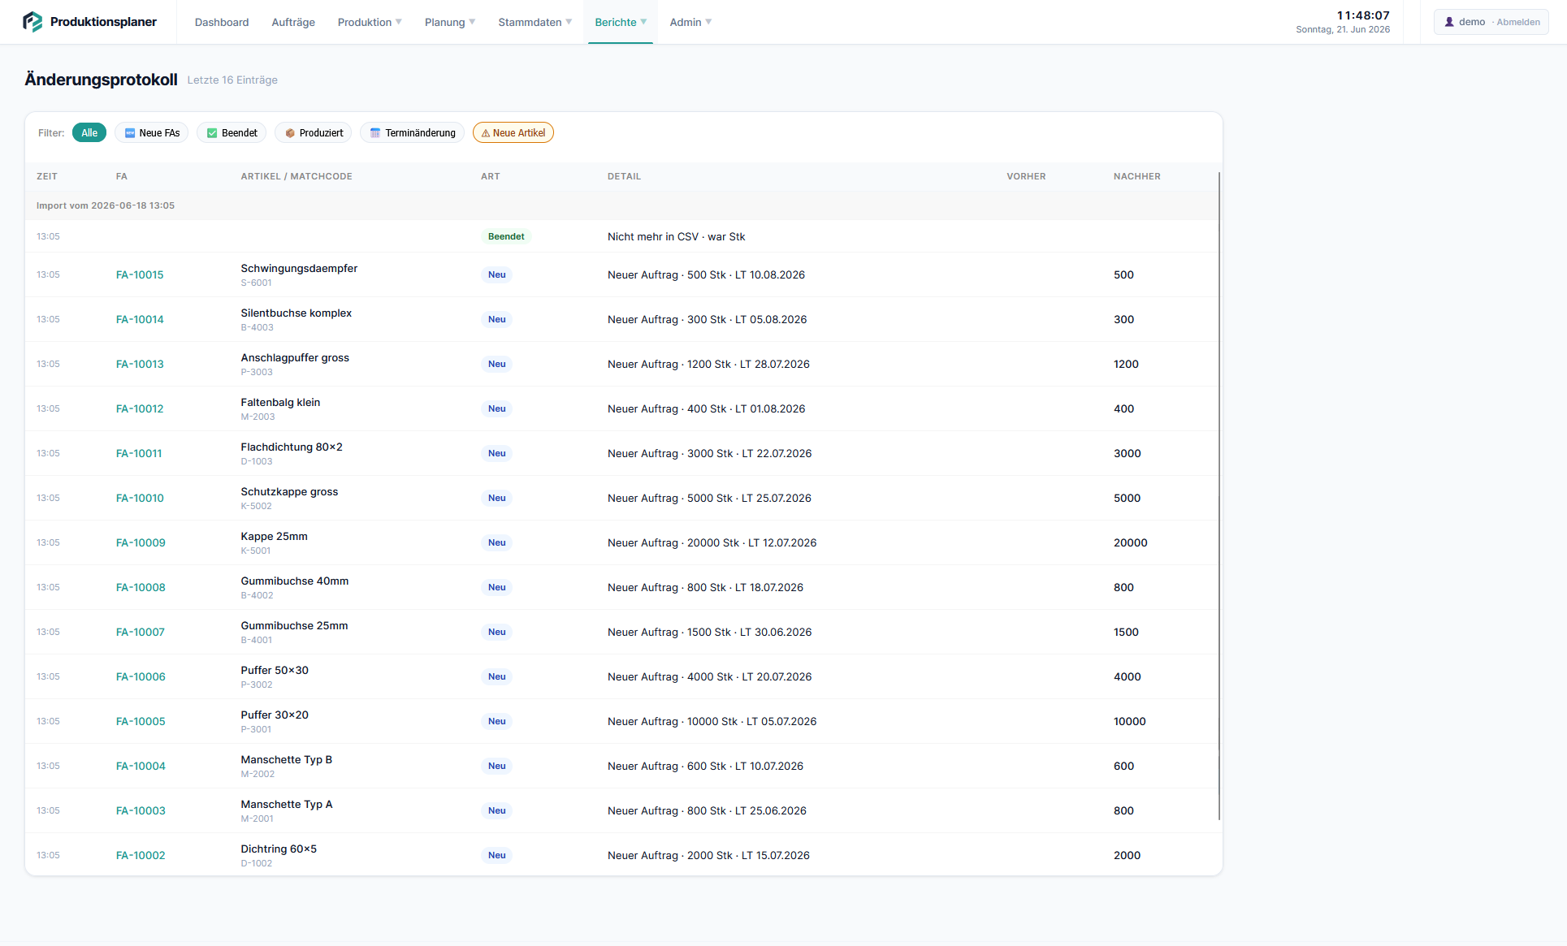Open order FA-10012
This screenshot has height=946, width=1567.
point(140,408)
